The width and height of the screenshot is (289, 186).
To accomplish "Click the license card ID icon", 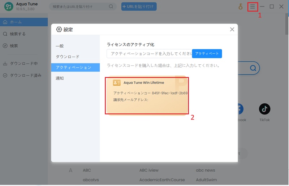I will (117, 83).
